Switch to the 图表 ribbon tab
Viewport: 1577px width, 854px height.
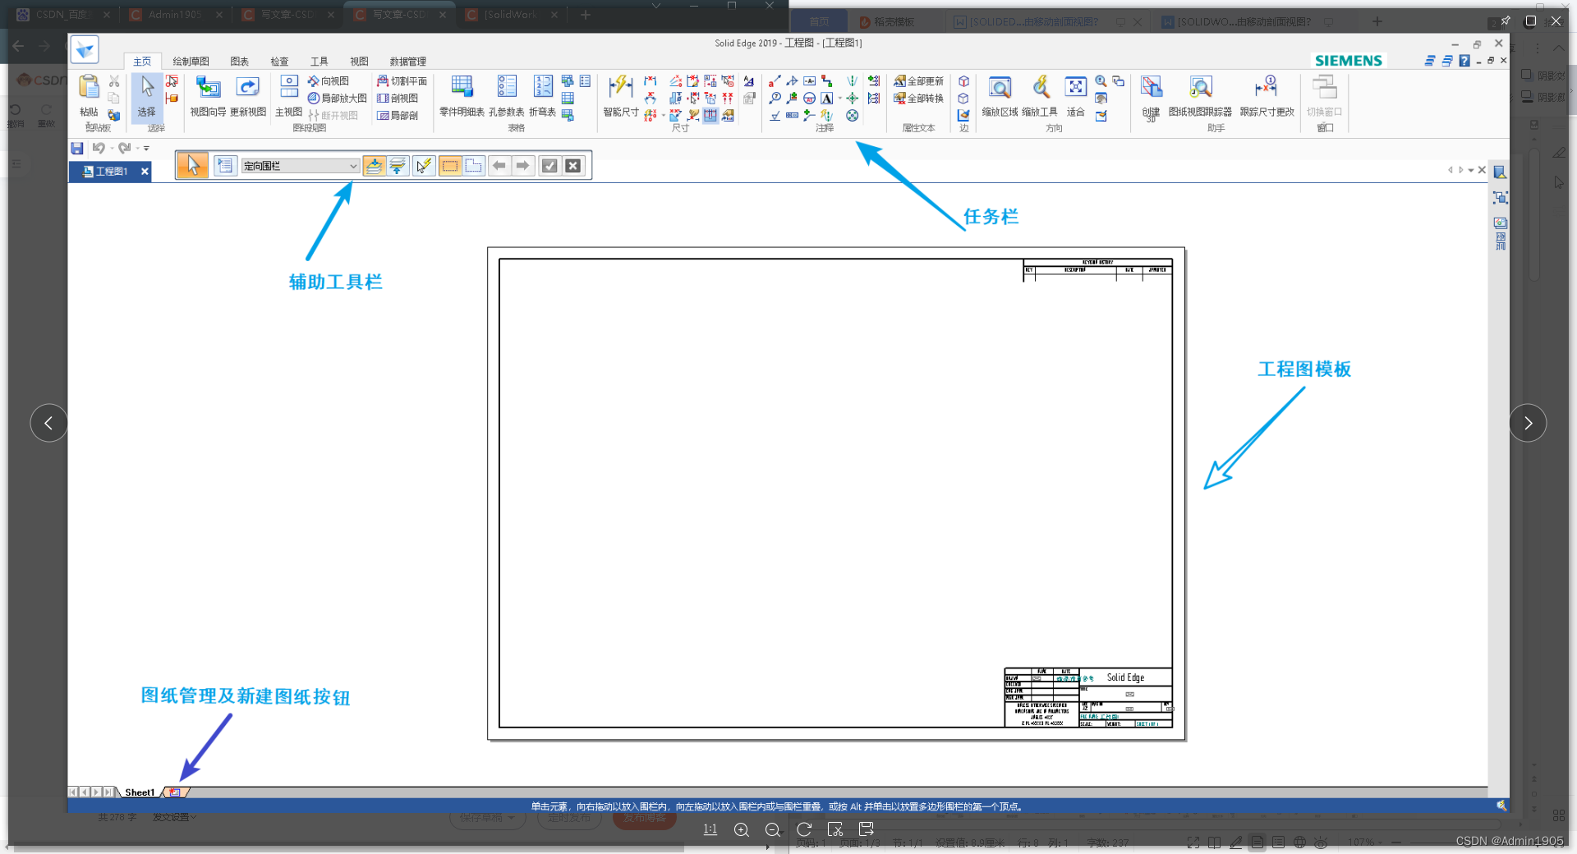(239, 62)
